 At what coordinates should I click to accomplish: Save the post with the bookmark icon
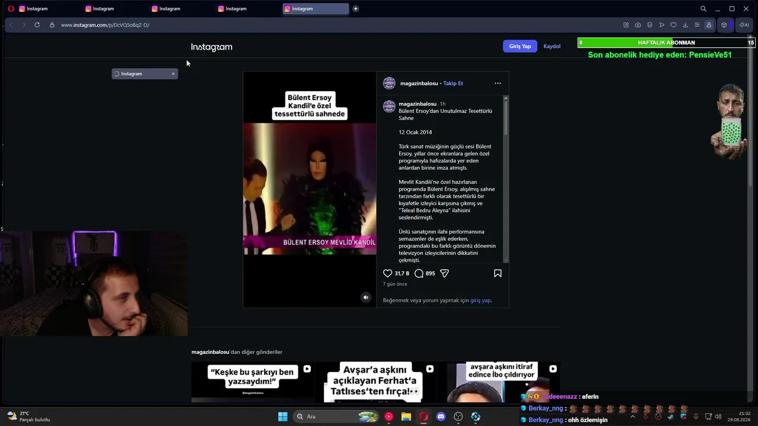point(497,273)
